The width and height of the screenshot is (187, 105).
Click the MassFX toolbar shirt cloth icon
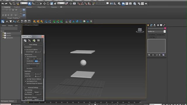point(11,21)
